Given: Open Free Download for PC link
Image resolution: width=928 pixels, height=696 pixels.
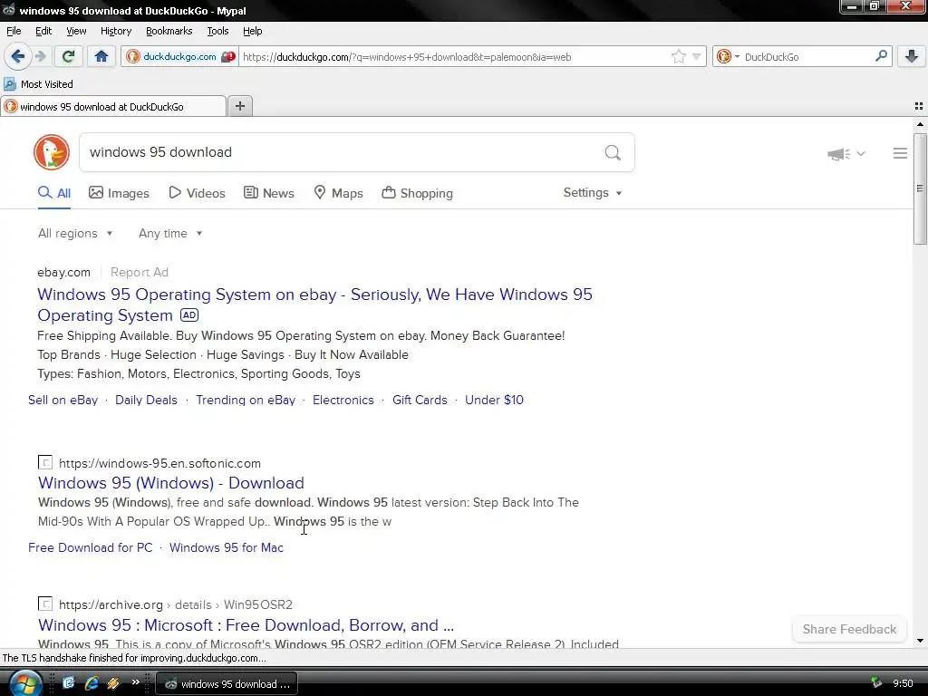Looking at the screenshot, I should click(x=91, y=548).
